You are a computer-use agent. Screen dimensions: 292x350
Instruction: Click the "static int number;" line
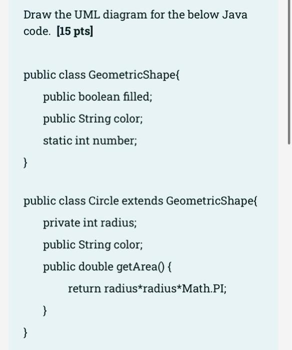coord(90,141)
